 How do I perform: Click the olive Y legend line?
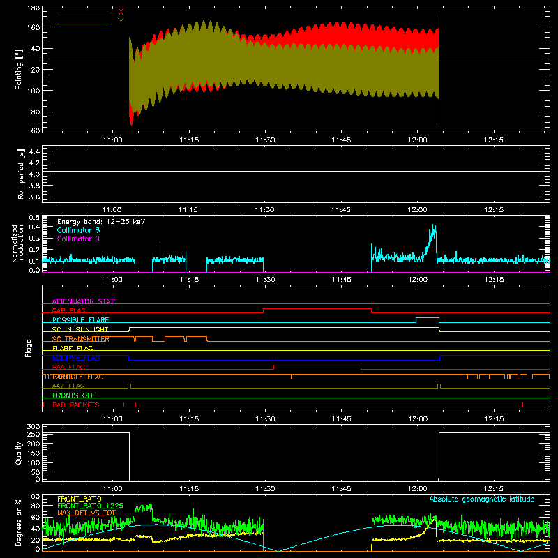click(83, 24)
